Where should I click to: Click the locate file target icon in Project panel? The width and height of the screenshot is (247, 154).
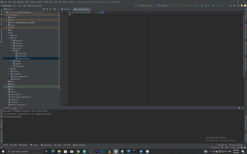point(44,9)
